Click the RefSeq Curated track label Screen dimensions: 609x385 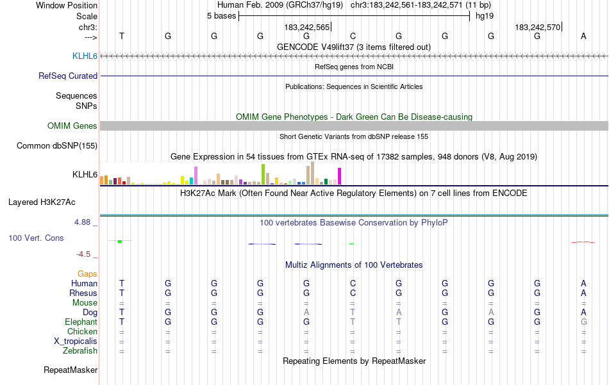pos(68,76)
